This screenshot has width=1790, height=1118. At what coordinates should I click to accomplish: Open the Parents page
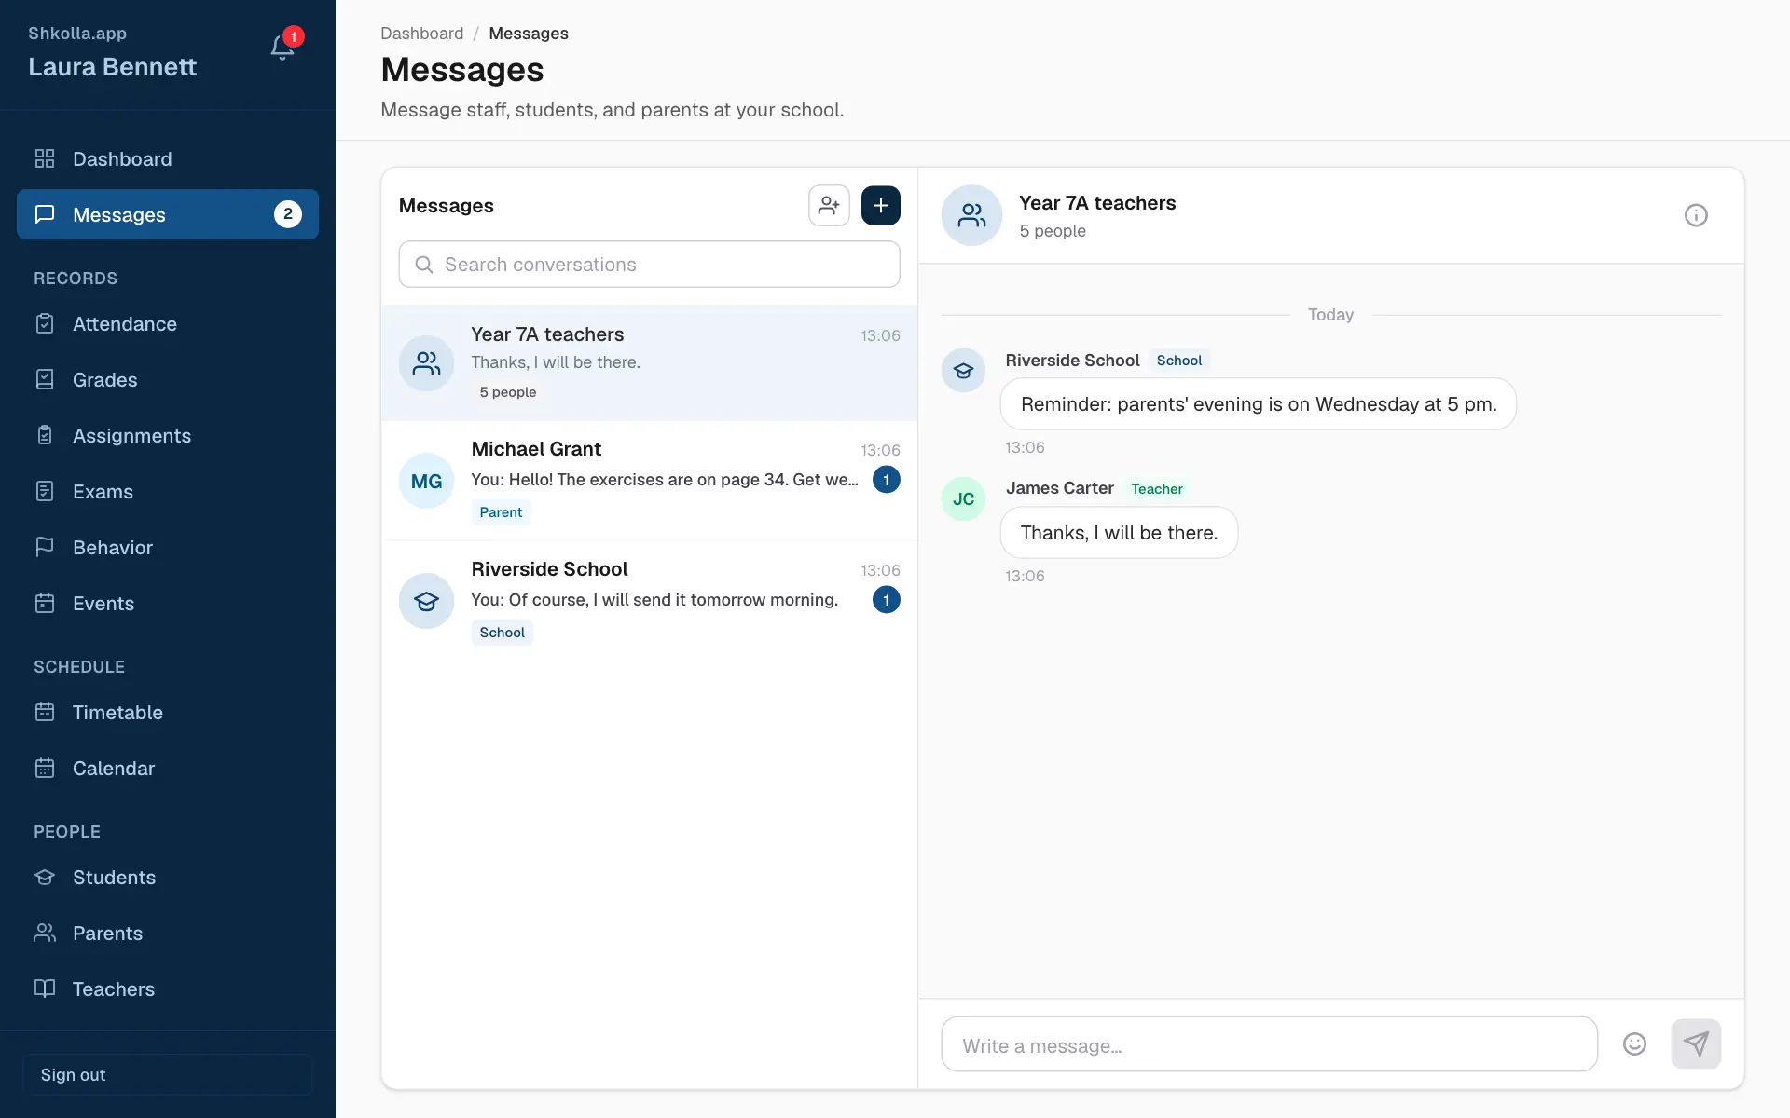(168, 934)
